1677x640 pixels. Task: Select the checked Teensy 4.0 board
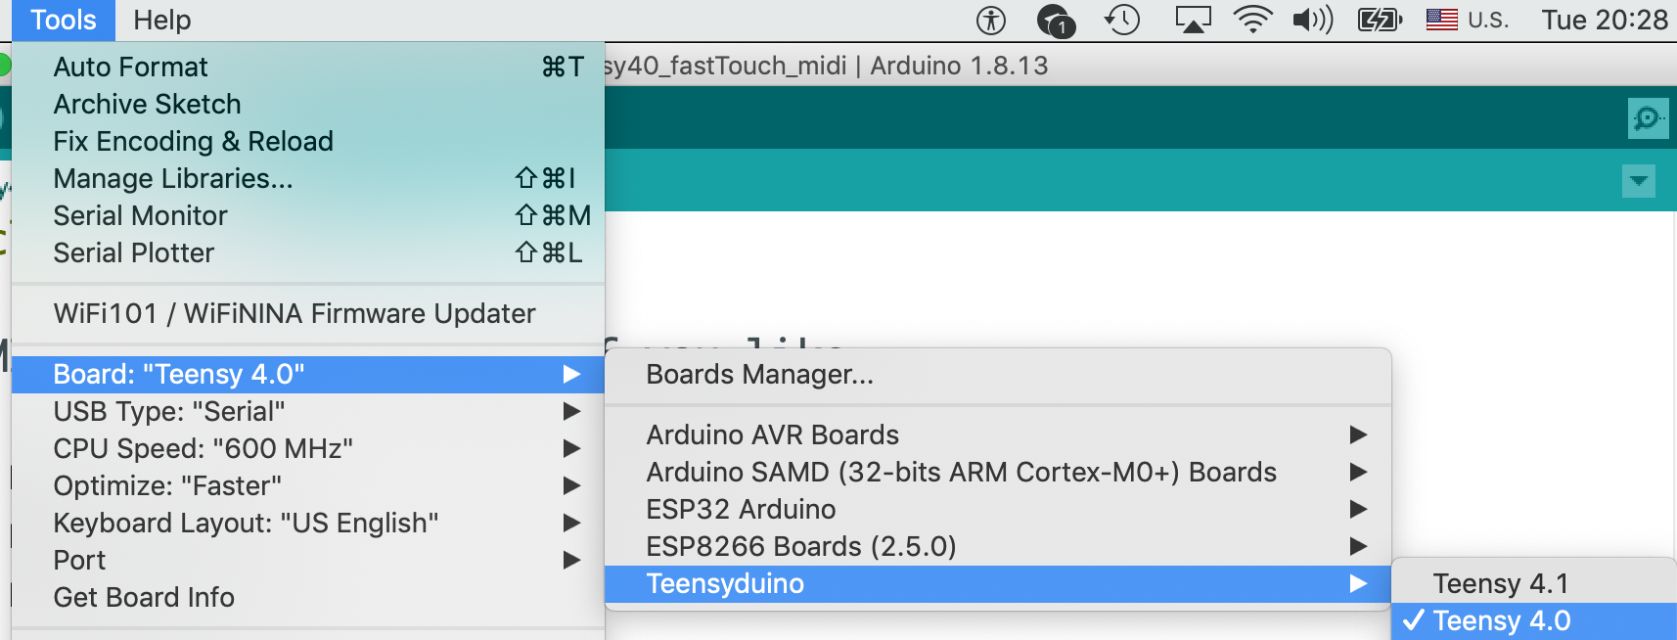click(1534, 620)
